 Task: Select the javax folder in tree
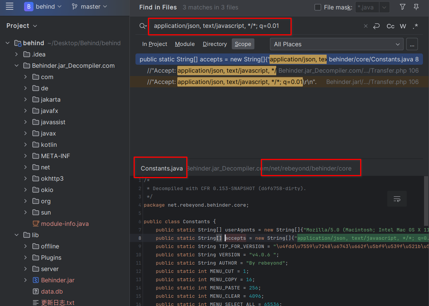pos(49,133)
